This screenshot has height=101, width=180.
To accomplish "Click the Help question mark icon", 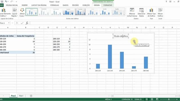I will pyautogui.click(x=166, y=2).
